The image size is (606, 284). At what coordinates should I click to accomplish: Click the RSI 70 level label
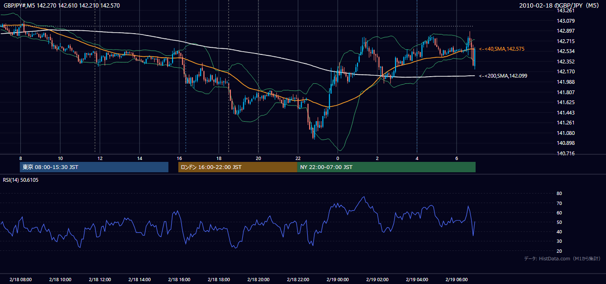pos(559,203)
